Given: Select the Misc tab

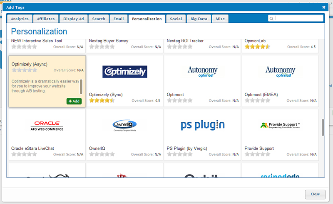Looking at the screenshot, I should point(220,19).
